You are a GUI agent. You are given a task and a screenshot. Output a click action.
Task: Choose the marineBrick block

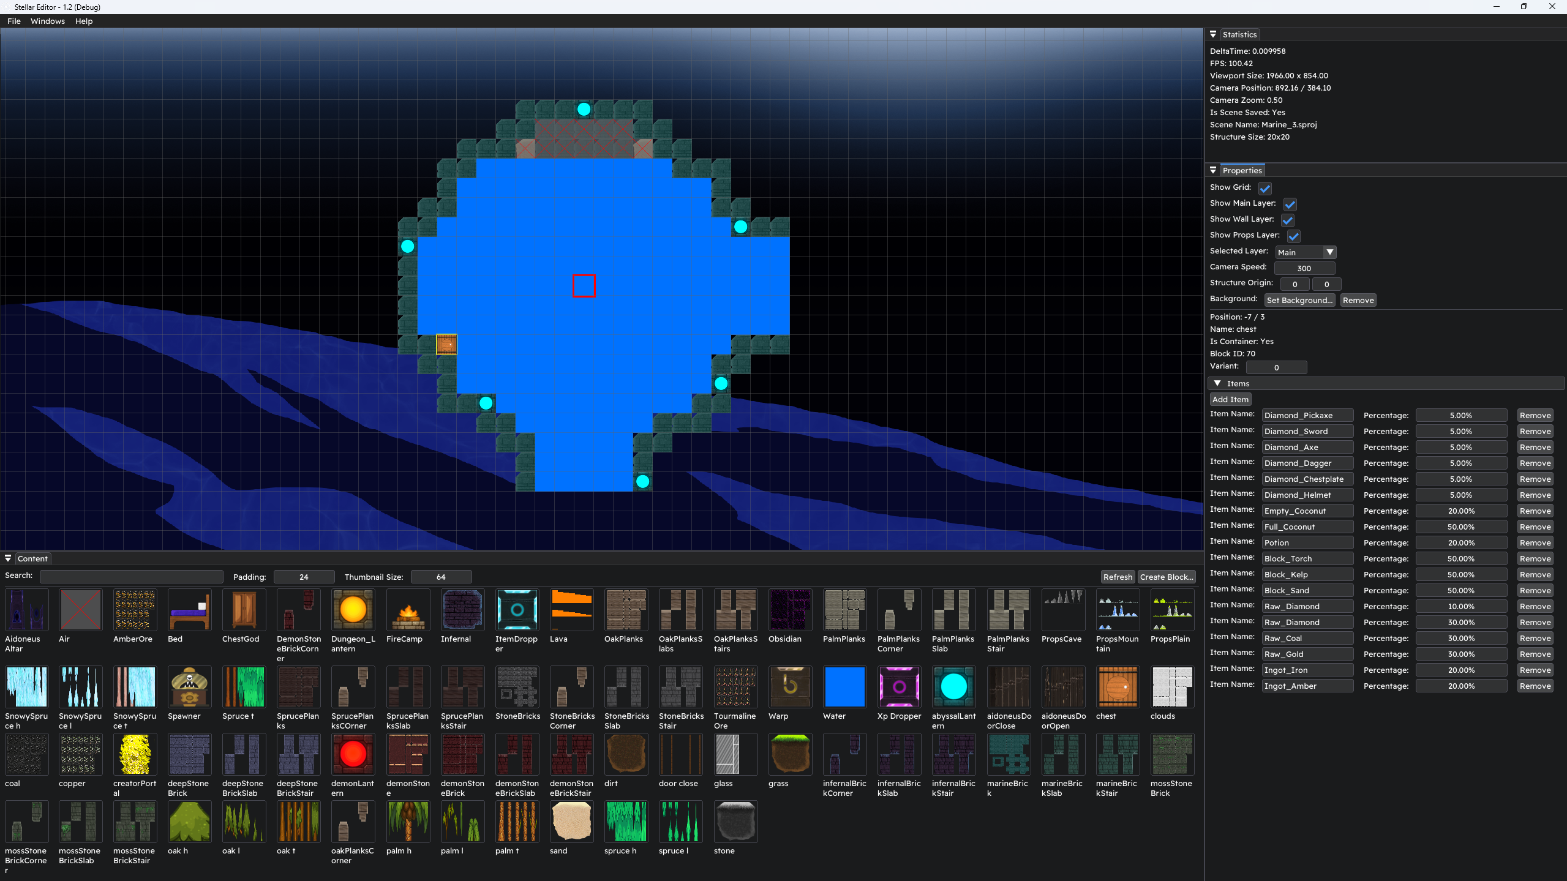1009,754
